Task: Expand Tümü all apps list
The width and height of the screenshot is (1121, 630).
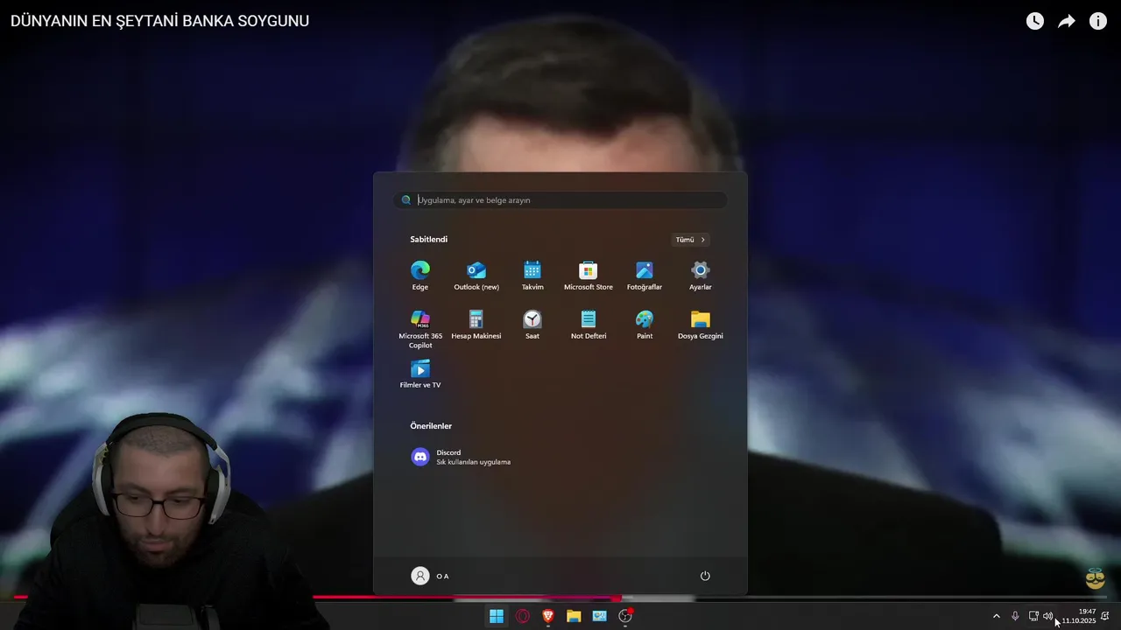Action: [690, 240]
